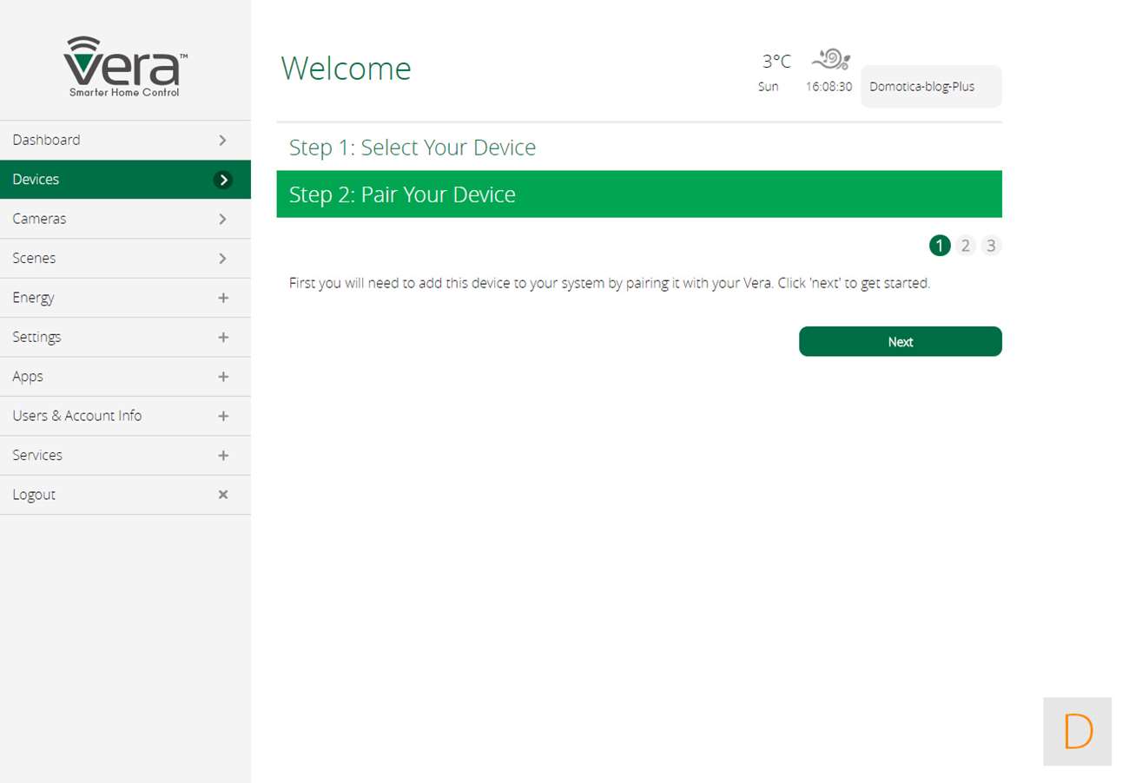1129x783 pixels.
Task: Expand Settings menu with plus icon
Action: (223, 338)
